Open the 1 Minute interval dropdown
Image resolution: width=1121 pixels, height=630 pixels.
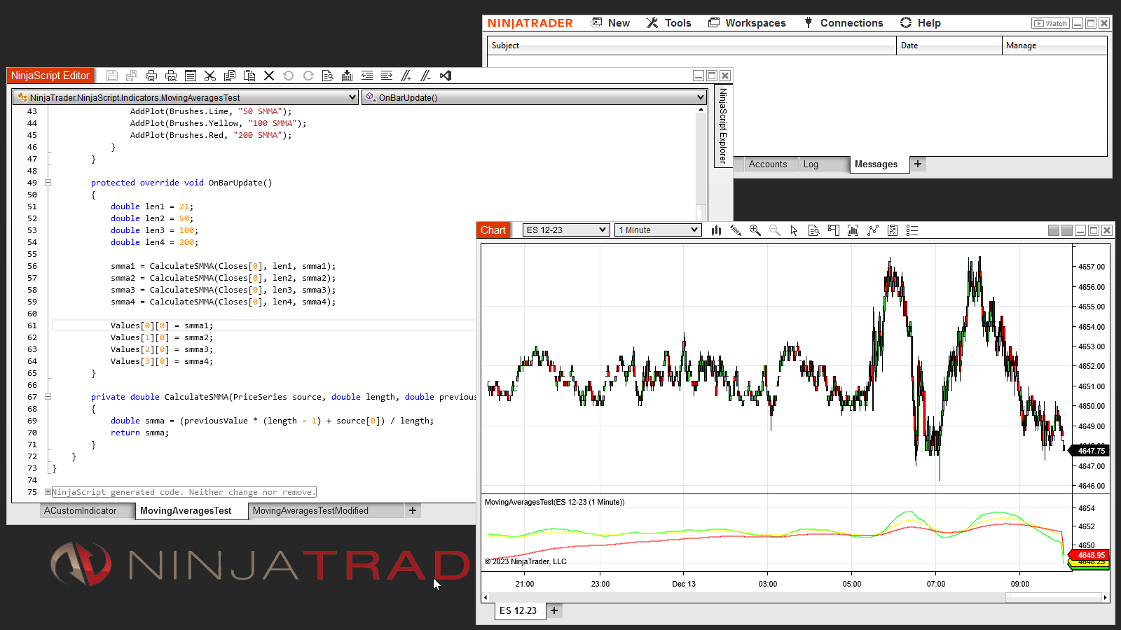click(x=658, y=230)
